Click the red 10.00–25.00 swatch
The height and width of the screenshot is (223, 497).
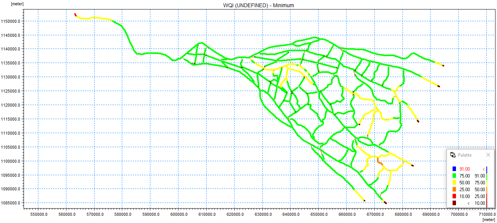(454, 196)
